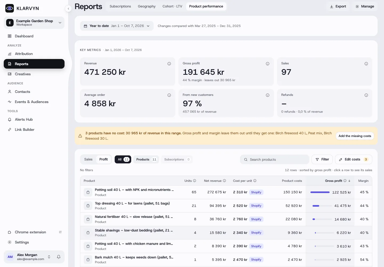Image resolution: width=384 pixels, height=267 pixels.
Task: Switch table view to Profit
Action: tap(103, 159)
